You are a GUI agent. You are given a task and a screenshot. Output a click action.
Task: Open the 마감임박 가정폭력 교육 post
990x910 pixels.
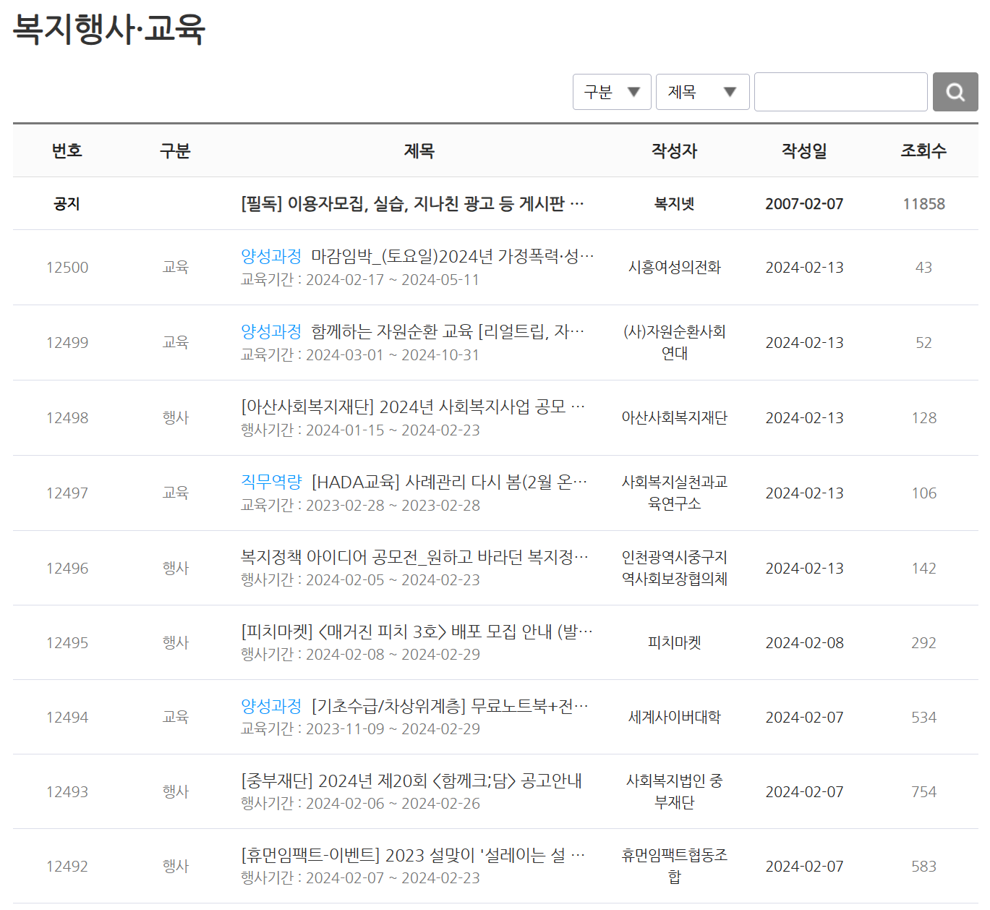[x=453, y=256]
